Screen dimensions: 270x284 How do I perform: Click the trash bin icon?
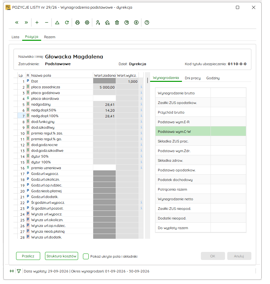coord(117,22)
